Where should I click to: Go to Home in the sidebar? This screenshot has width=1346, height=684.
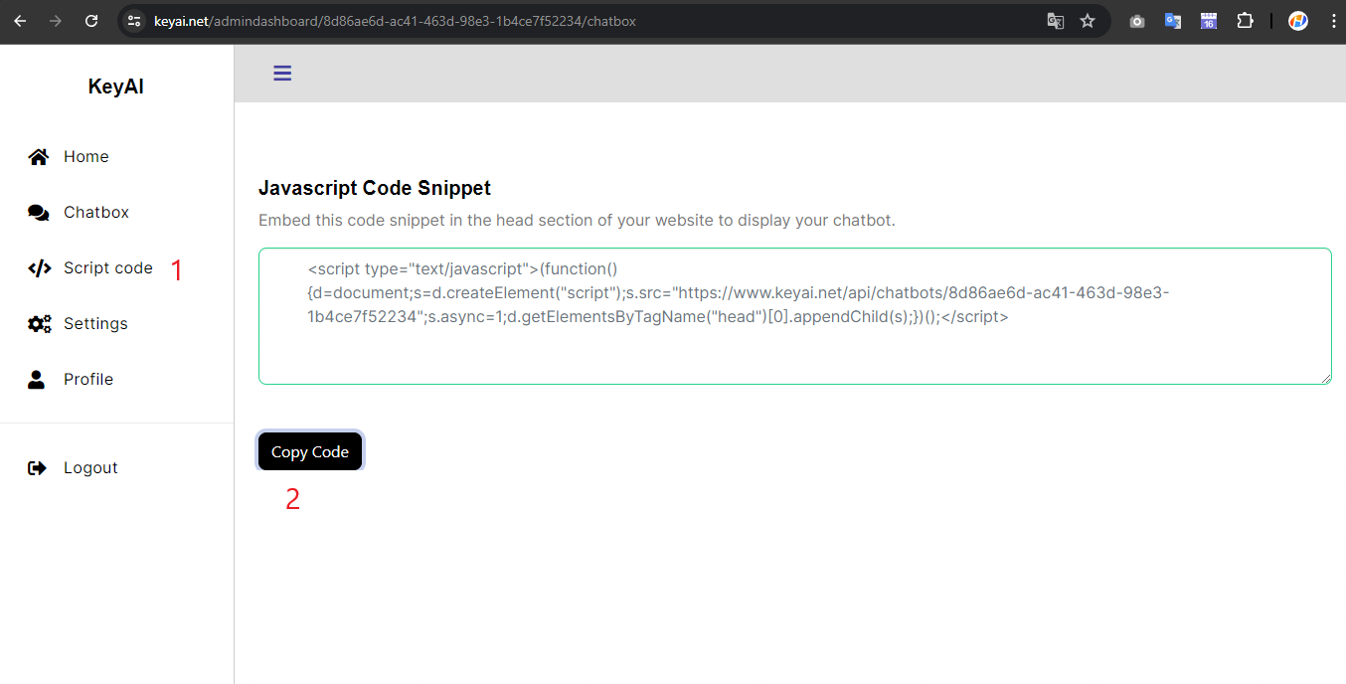tap(86, 157)
